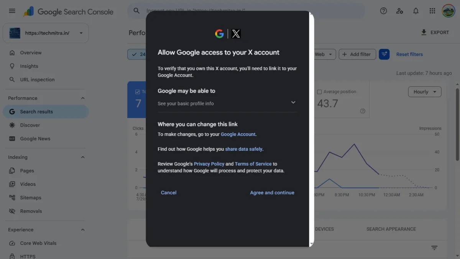Click Reset filters link
The image size is (460, 259).
point(409,54)
